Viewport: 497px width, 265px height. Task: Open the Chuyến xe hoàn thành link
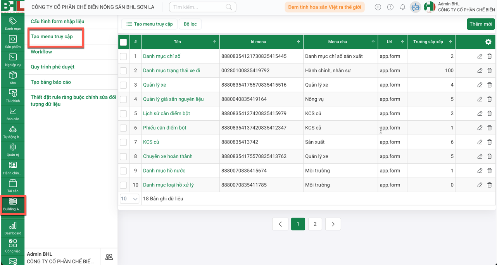[168, 156]
